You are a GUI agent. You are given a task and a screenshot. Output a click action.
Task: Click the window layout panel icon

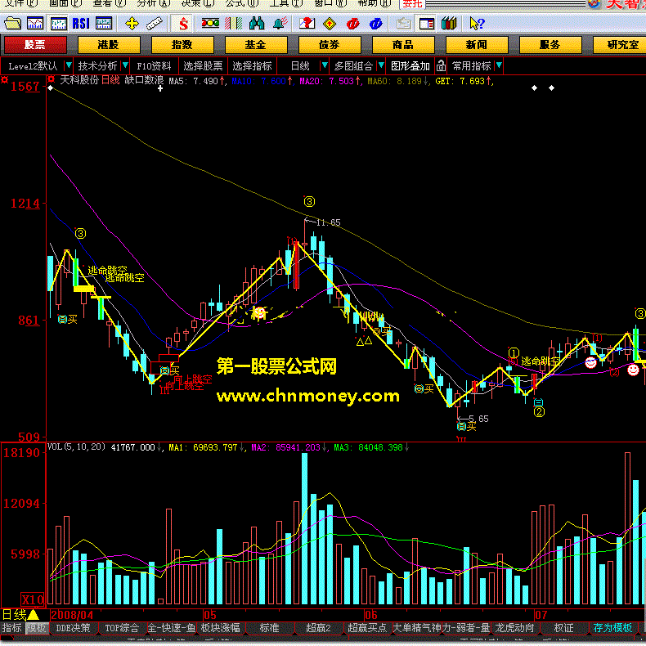427,24
